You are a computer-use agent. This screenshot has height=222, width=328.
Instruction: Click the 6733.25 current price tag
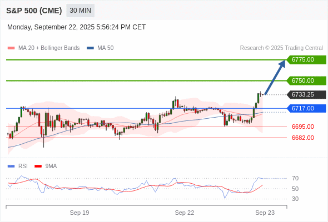(306, 94)
